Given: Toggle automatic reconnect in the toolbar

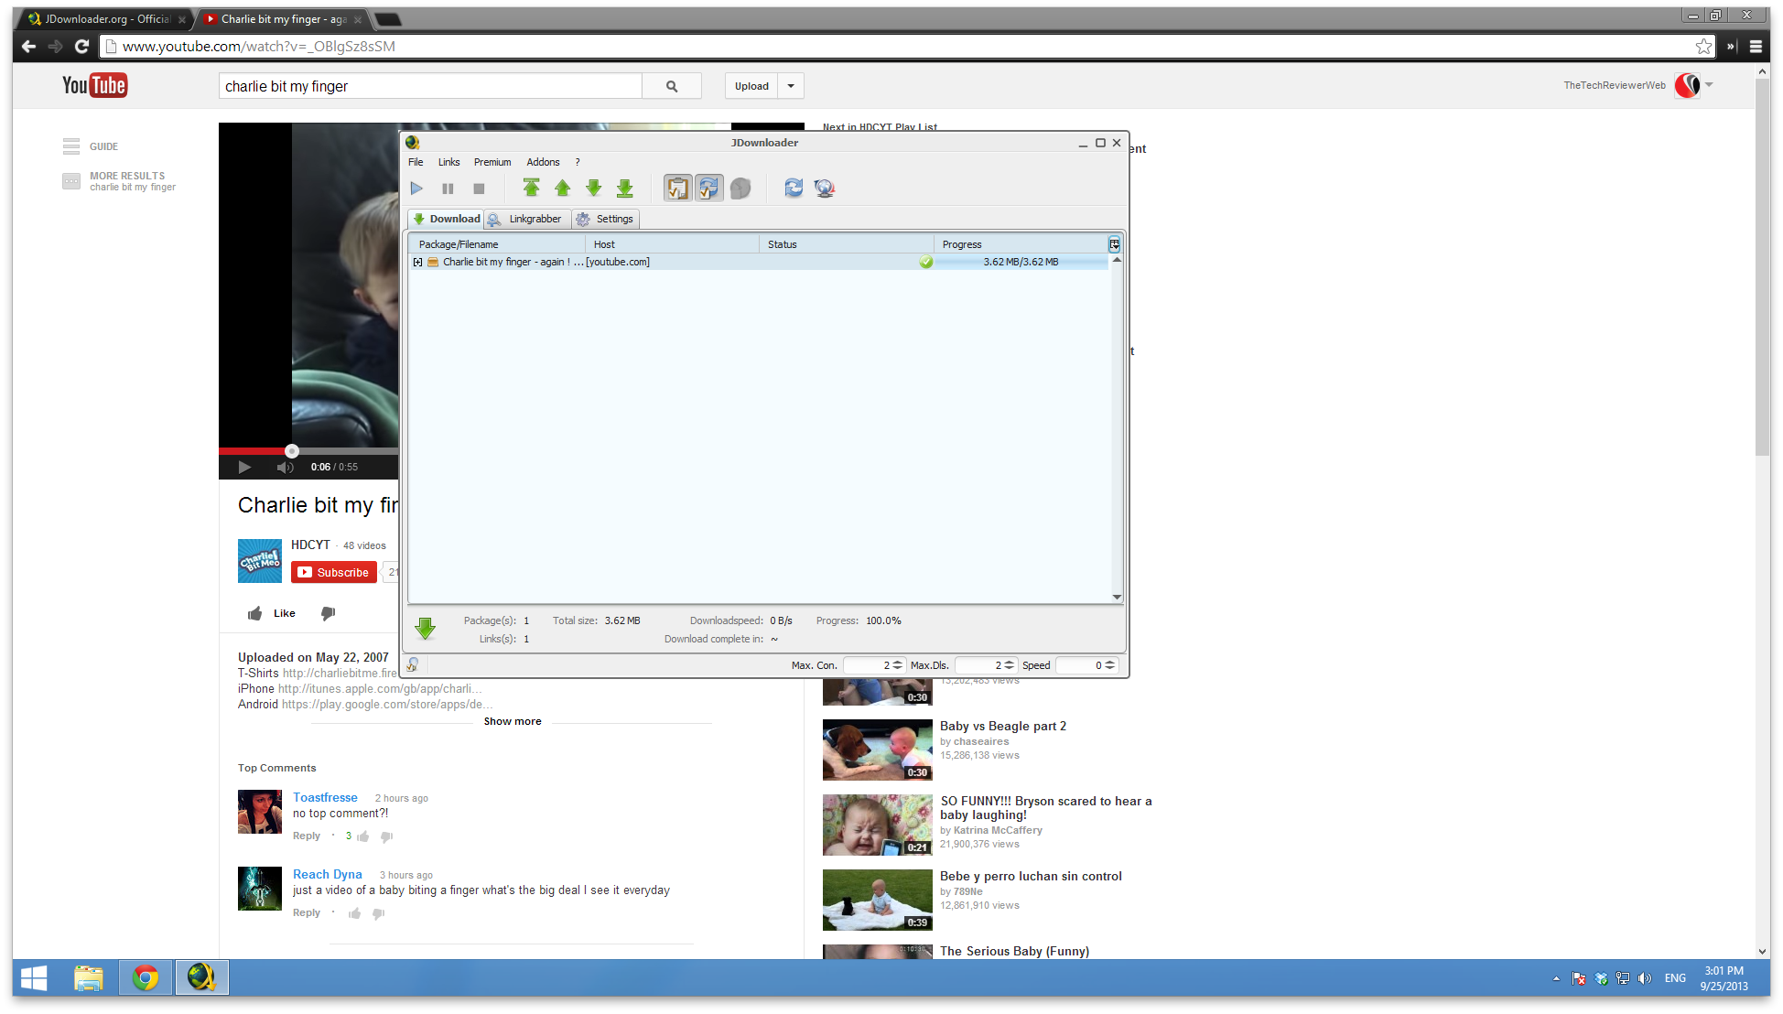Looking at the screenshot, I should pos(709,188).
